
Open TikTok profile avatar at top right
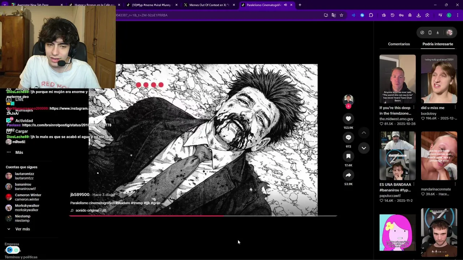(449, 32)
